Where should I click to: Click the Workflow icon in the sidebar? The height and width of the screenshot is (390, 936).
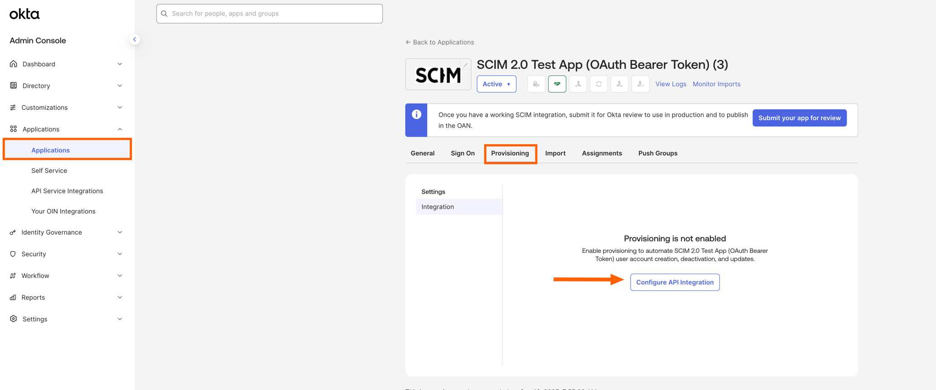[13, 276]
